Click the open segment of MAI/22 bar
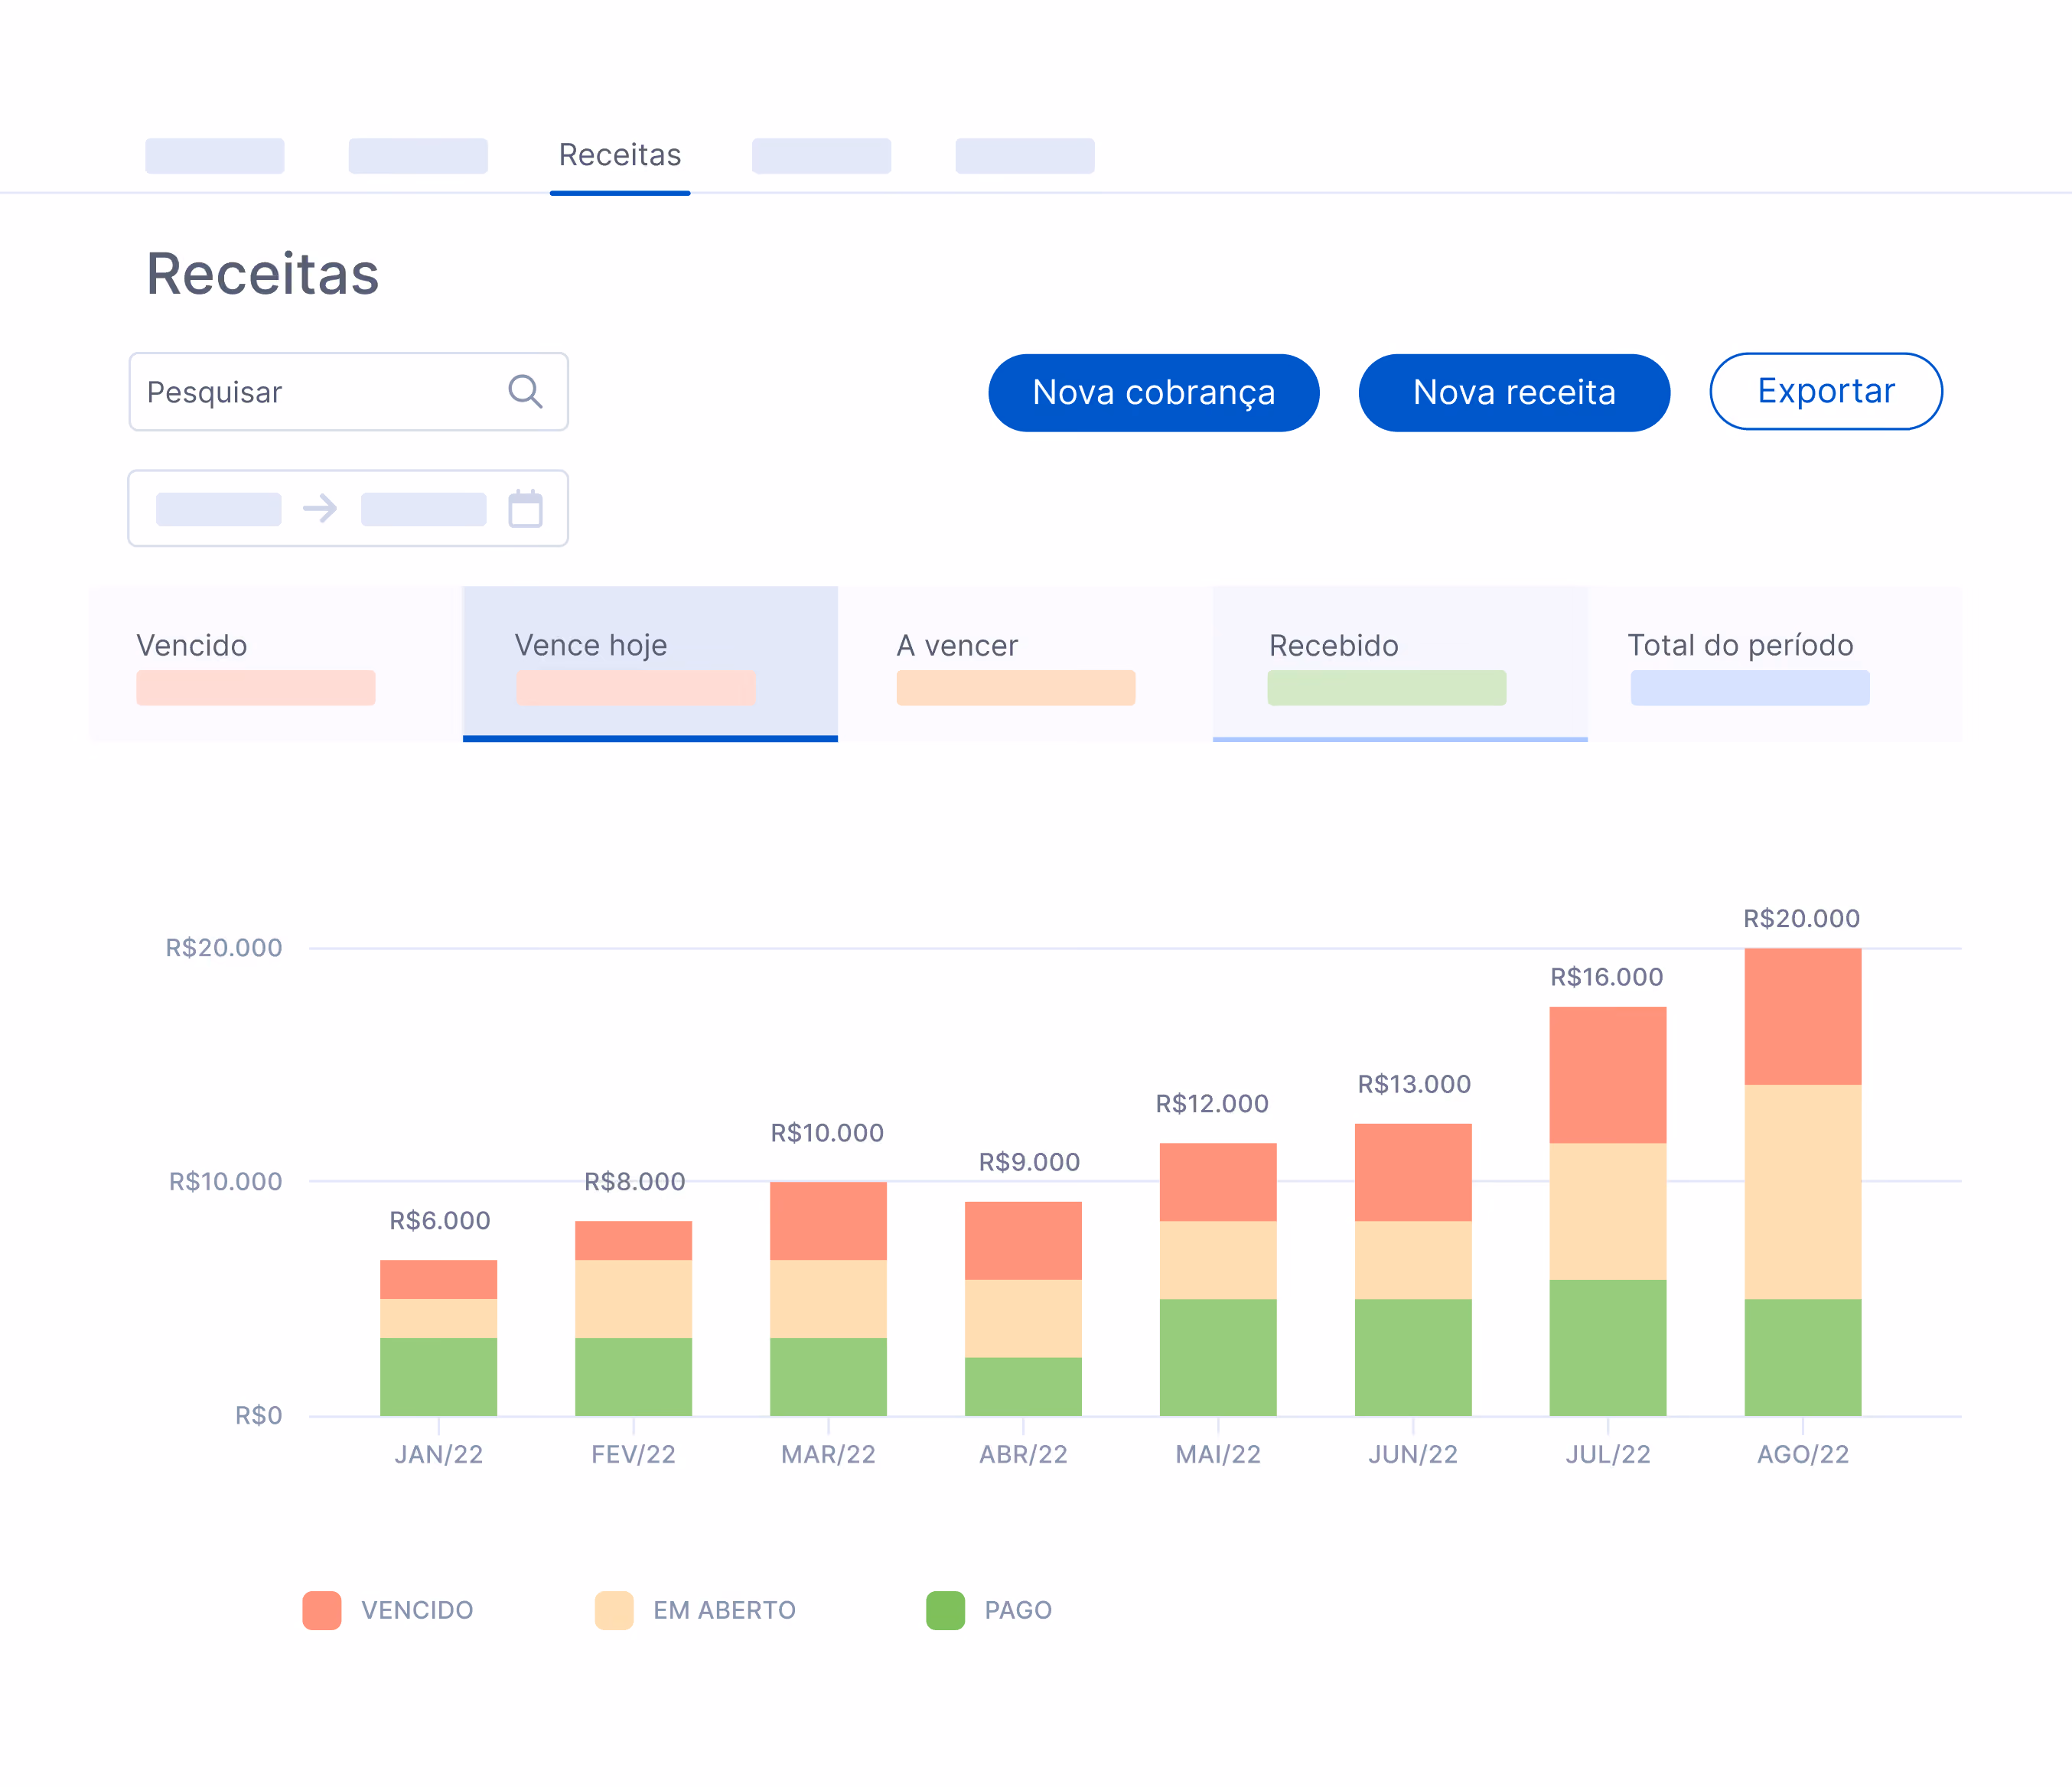The width and height of the screenshot is (2072, 1787). click(x=1218, y=1260)
